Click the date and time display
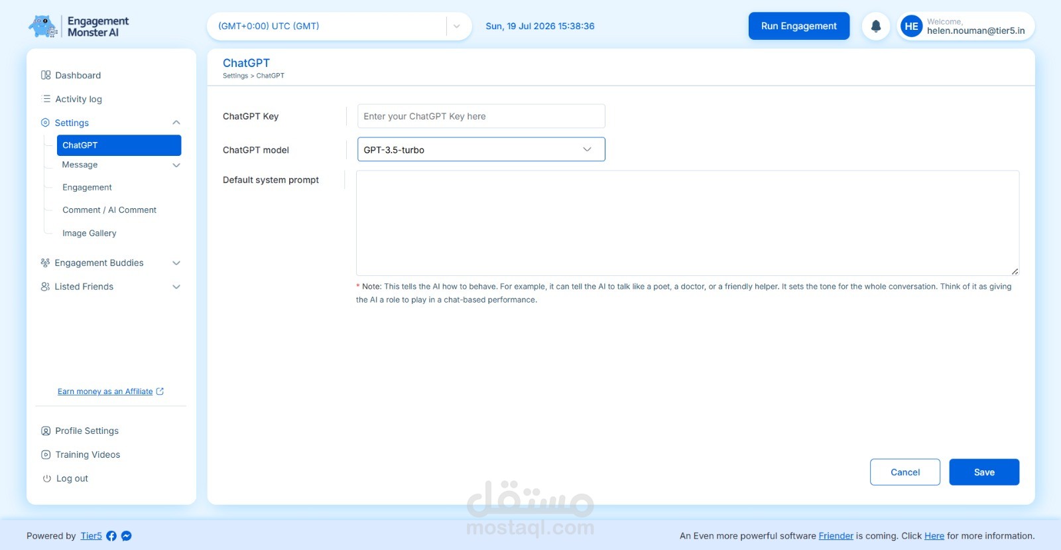The width and height of the screenshot is (1061, 550). click(540, 27)
